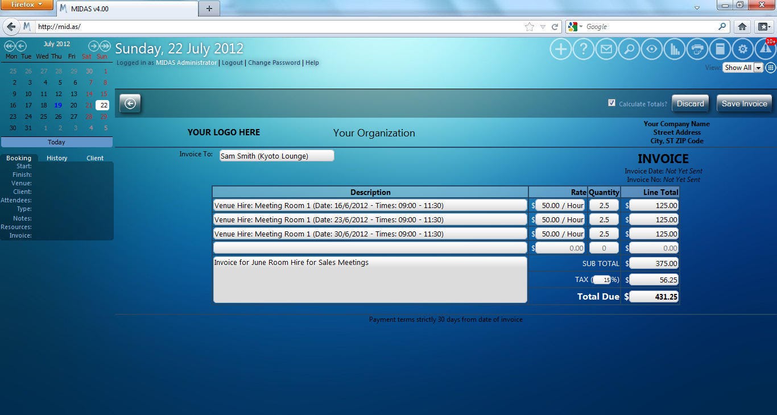777x415 pixels.
Task: Open the watch view with the eye icon
Action: [651, 49]
